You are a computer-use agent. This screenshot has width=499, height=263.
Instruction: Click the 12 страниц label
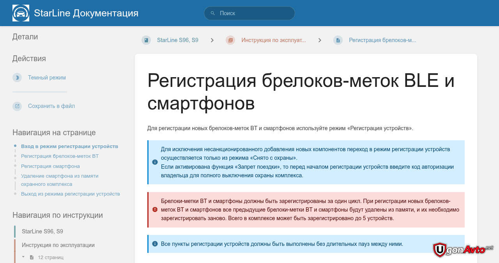[51, 258]
